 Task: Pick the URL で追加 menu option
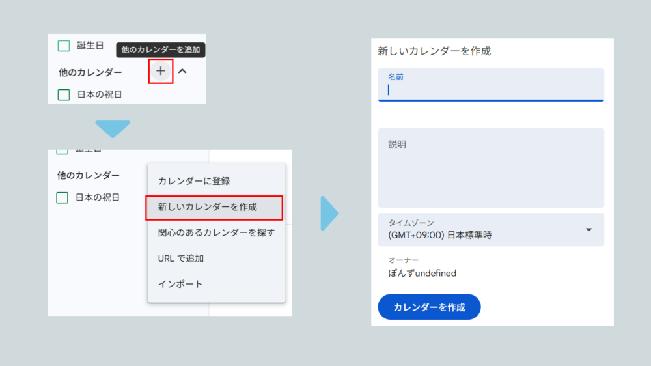click(181, 259)
